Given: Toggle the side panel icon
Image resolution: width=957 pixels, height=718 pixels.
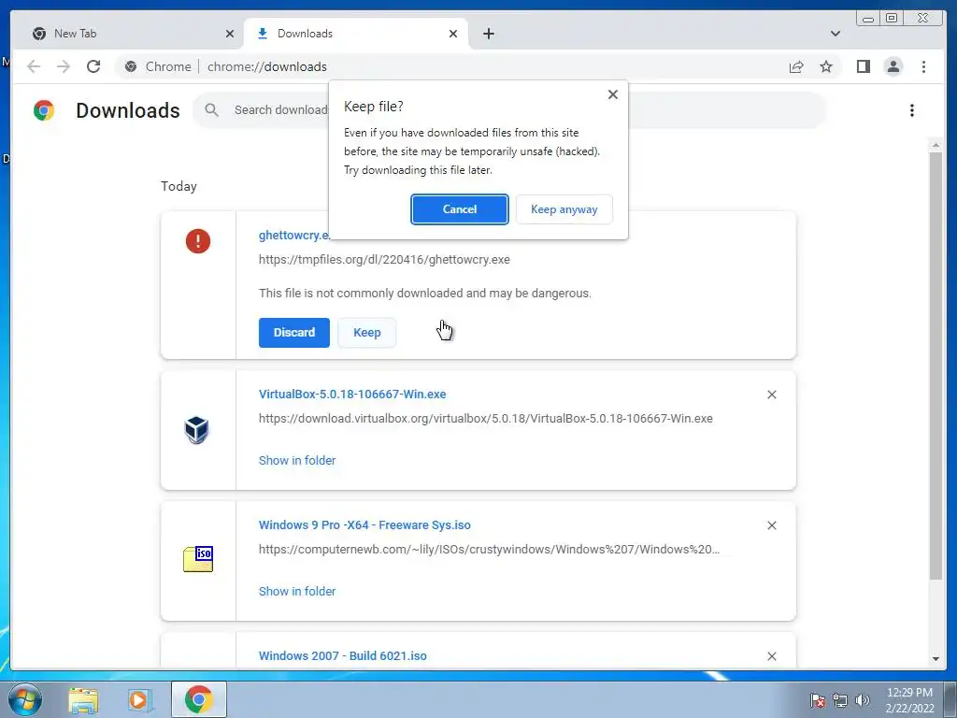Looking at the screenshot, I should pyautogui.click(x=863, y=66).
